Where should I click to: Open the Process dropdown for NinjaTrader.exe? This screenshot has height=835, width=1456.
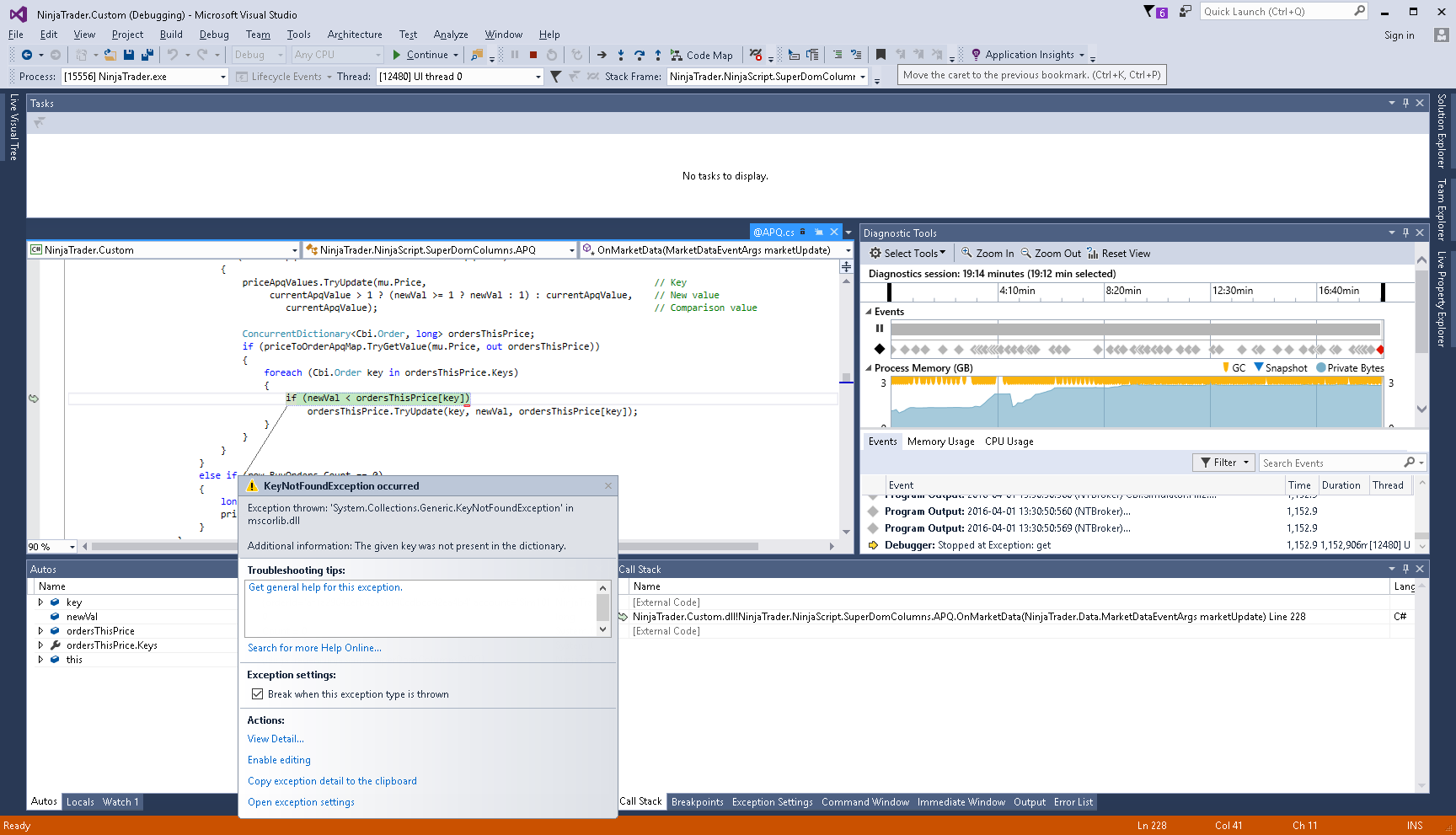click(x=223, y=77)
